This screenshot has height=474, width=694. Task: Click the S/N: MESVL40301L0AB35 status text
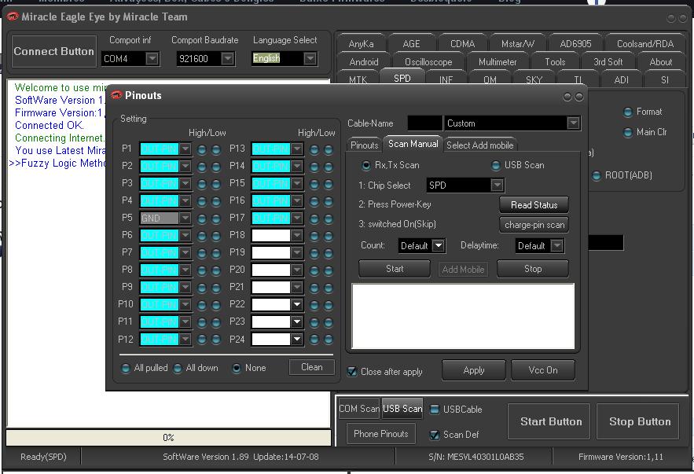tap(476, 457)
